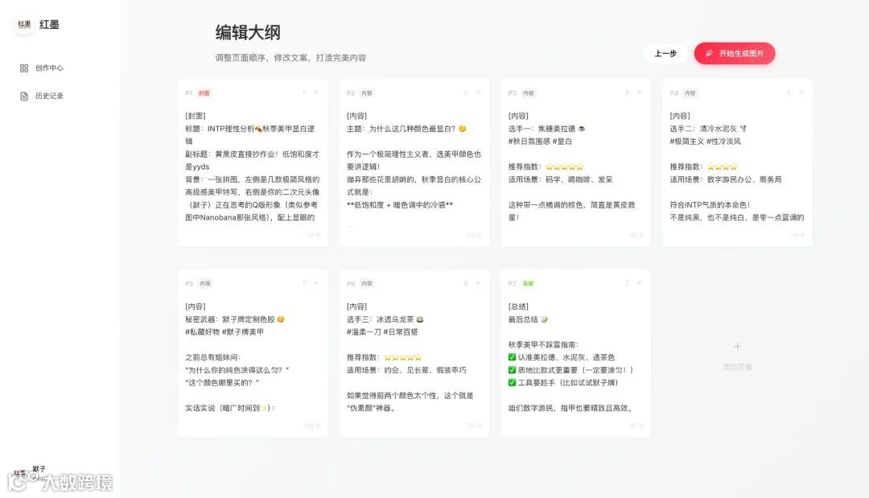Remove card P6 via its × icon

tap(479, 283)
